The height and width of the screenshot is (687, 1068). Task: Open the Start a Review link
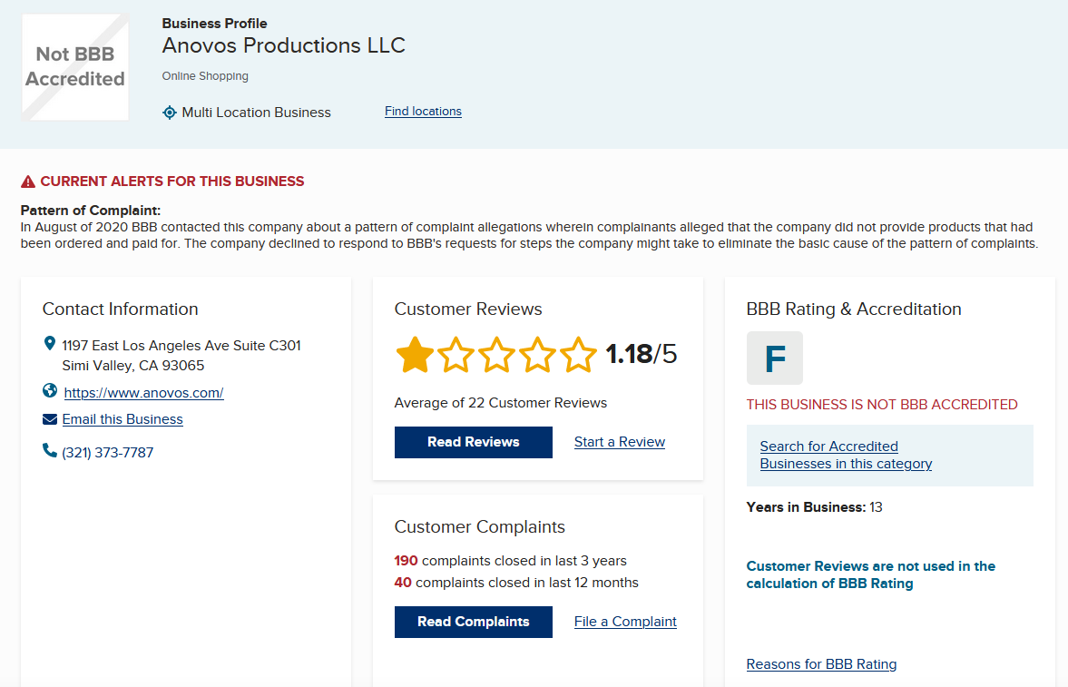click(x=619, y=442)
